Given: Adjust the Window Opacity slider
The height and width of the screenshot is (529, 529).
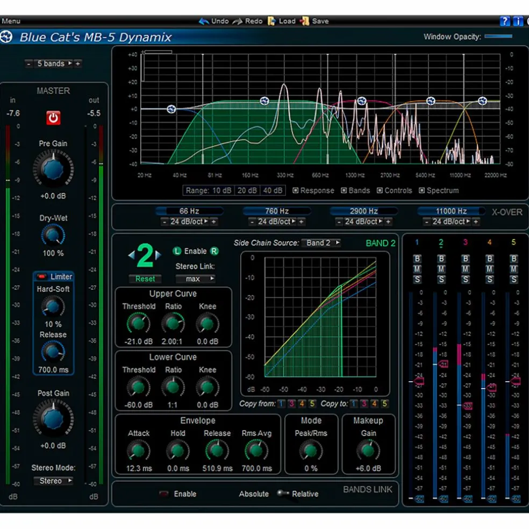Looking at the screenshot, I should point(499,37).
